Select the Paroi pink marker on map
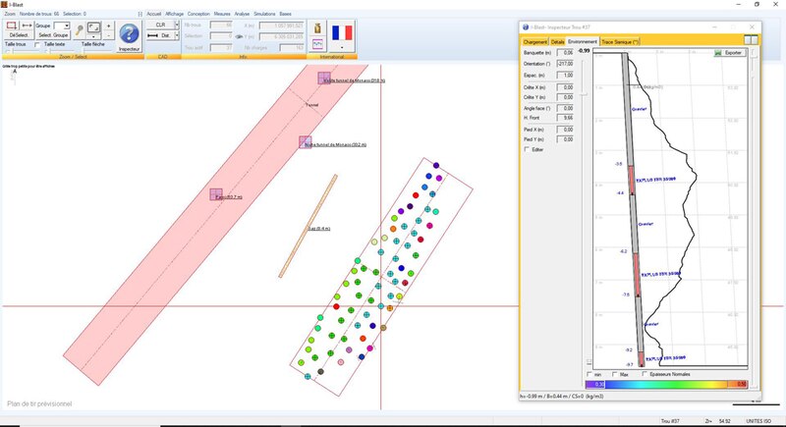 click(216, 194)
